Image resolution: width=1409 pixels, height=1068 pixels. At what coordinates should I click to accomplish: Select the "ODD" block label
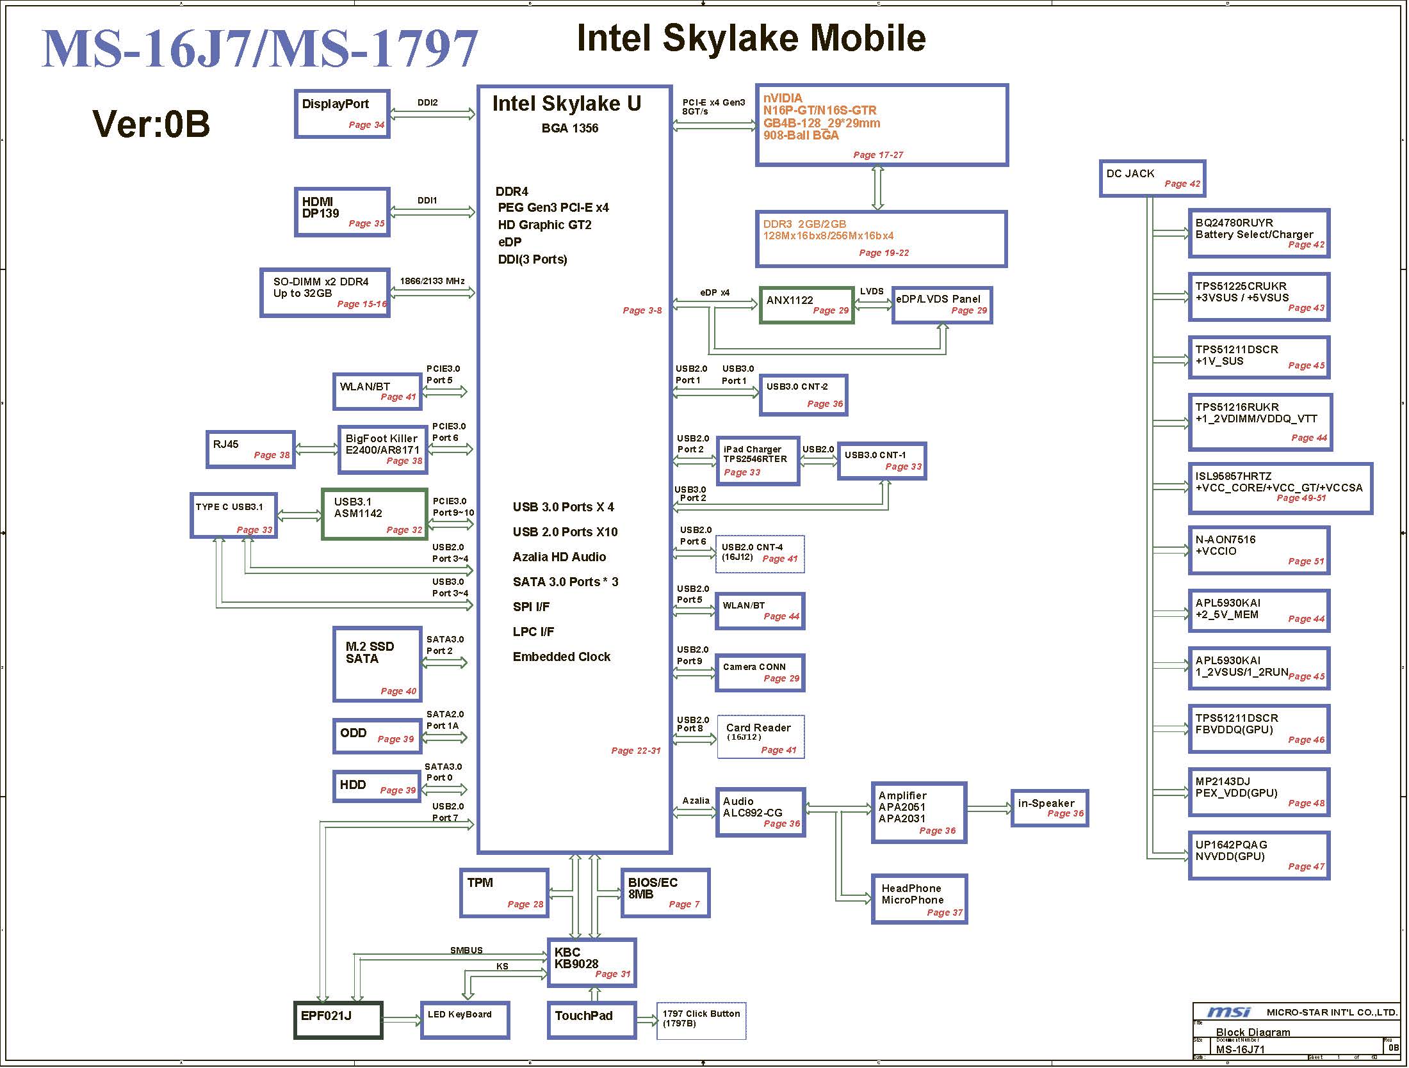pos(354,733)
